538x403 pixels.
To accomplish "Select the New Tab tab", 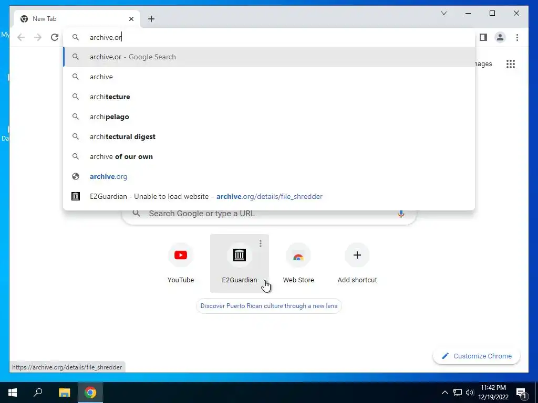I will click(x=77, y=19).
